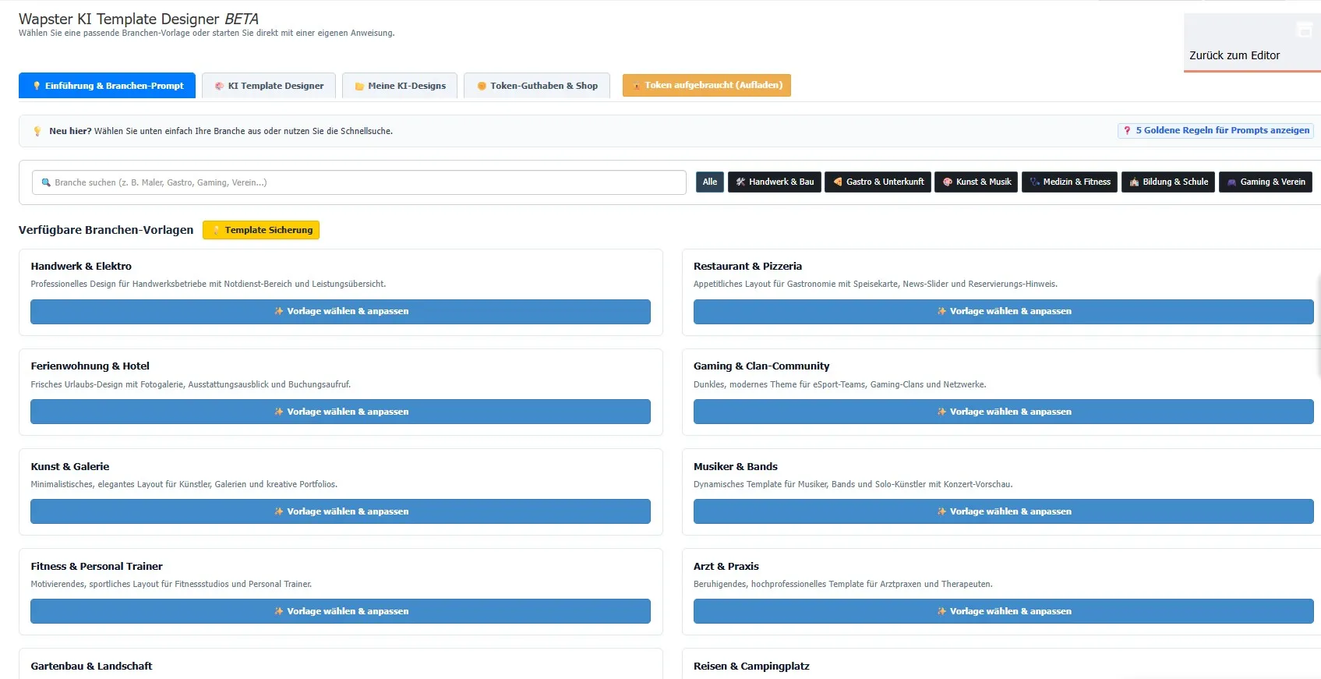Screen dimensions: 1321x679
Task: Show the 5 Goldene Regeln für Prompts
Action: 1216,130
